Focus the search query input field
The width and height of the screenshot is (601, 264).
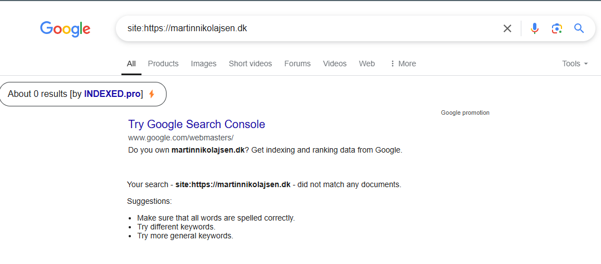click(x=310, y=28)
